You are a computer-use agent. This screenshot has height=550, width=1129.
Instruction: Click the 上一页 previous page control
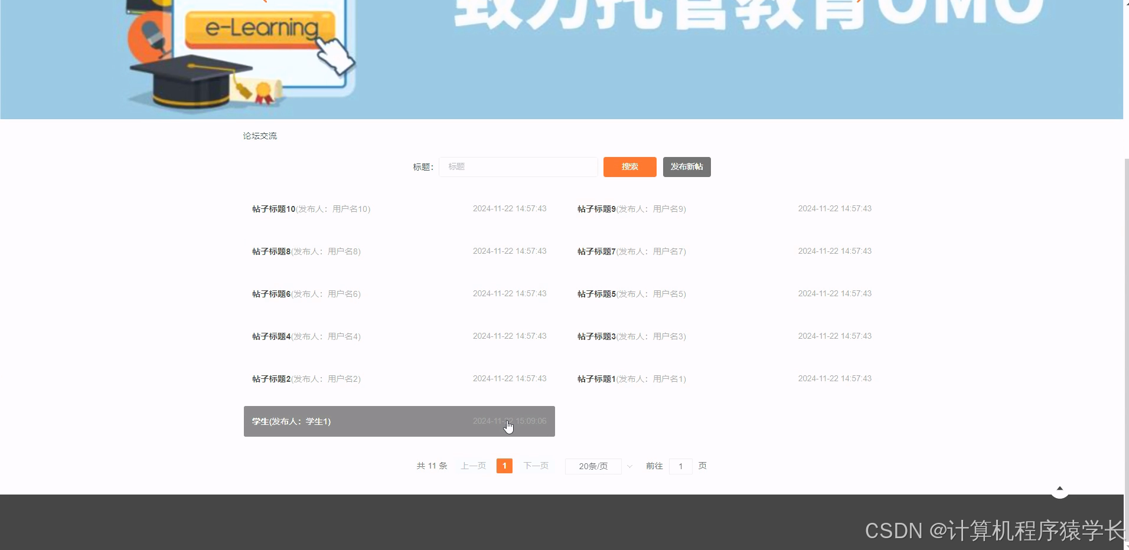click(472, 466)
